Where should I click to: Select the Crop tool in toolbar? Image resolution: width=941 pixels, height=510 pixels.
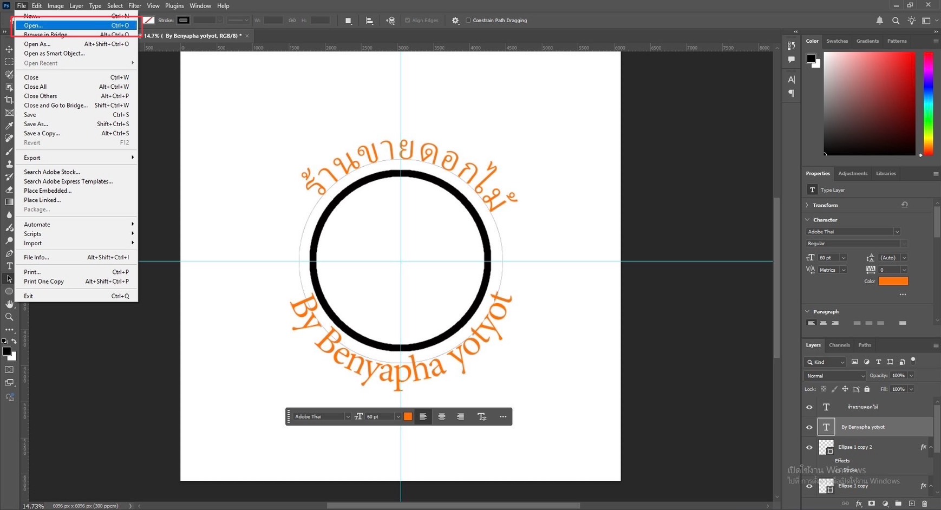click(9, 100)
